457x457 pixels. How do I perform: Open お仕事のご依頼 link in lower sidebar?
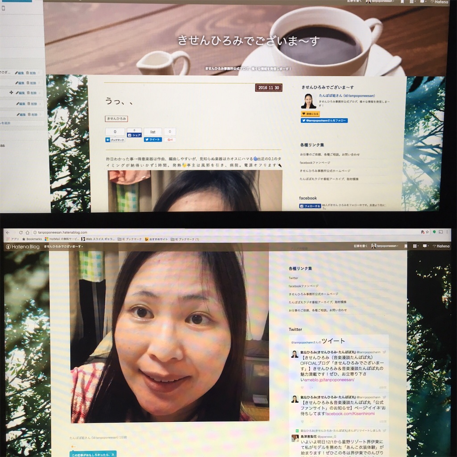(x=318, y=311)
